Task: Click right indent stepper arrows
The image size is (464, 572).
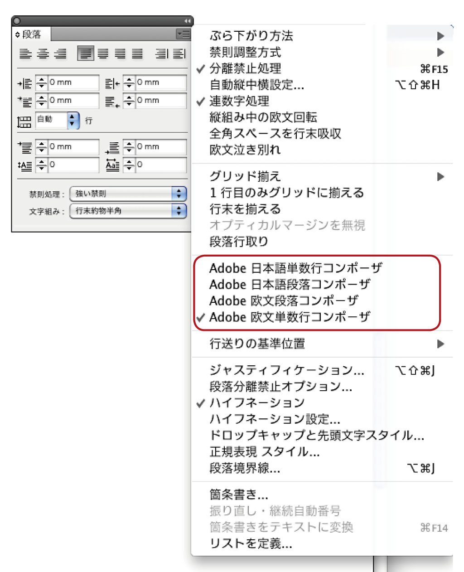Action: coord(130,83)
